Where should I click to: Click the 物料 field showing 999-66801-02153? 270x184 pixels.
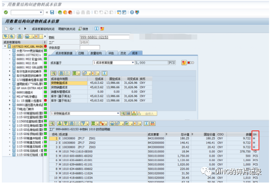pos(104,37)
